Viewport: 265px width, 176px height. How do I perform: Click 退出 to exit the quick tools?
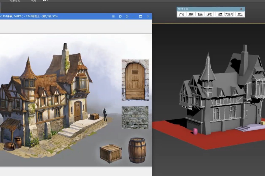(240, 14)
